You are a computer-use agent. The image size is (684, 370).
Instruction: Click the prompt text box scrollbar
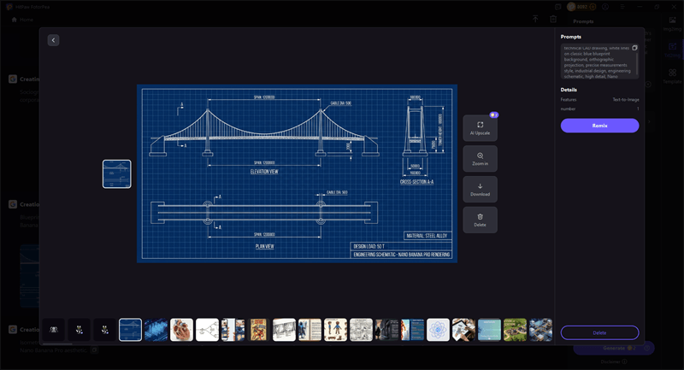click(x=637, y=63)
